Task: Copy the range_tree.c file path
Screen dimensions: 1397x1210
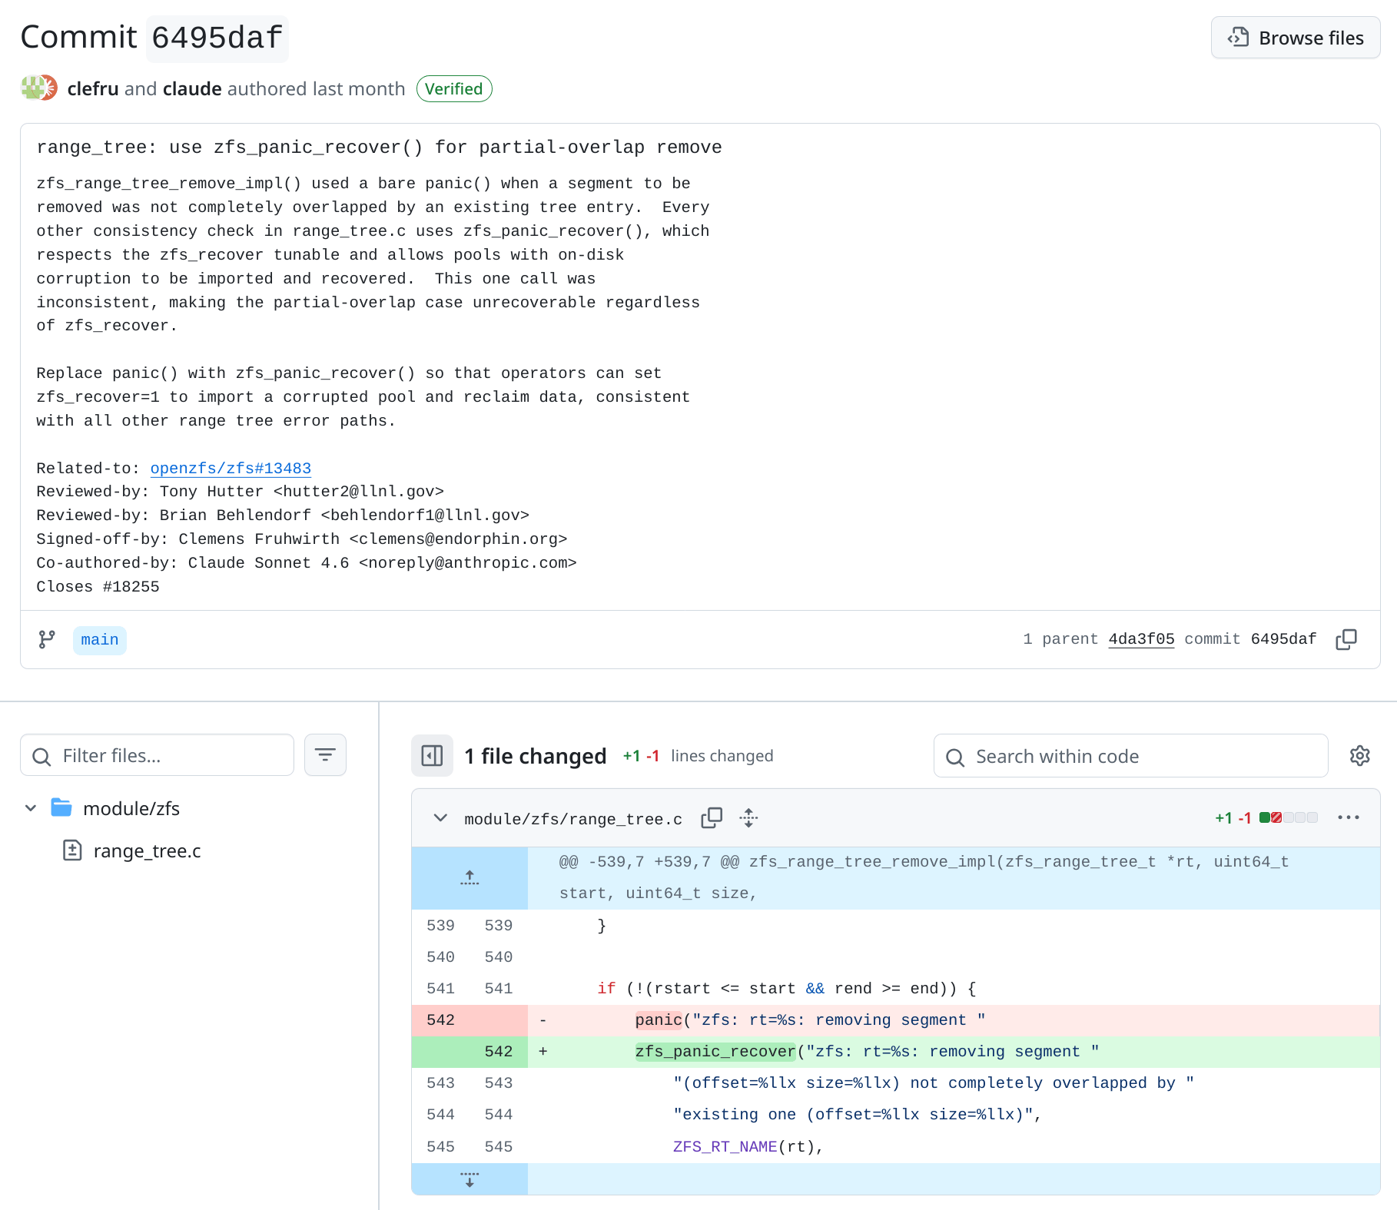Action: point(712,818)
